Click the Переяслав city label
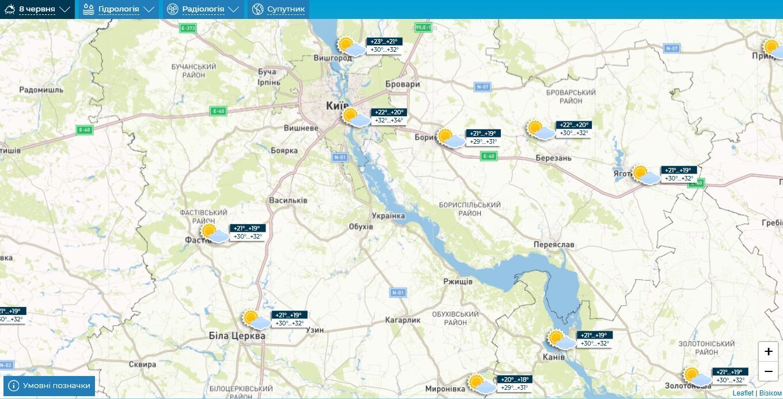This screenshot has height=399, width=783. (553, 244)
